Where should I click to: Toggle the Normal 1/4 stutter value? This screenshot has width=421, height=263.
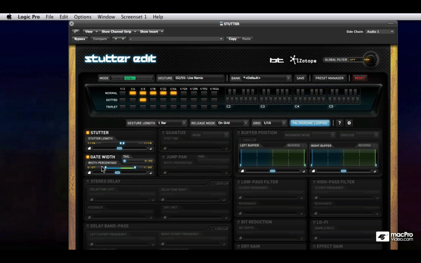coord(133,93)
